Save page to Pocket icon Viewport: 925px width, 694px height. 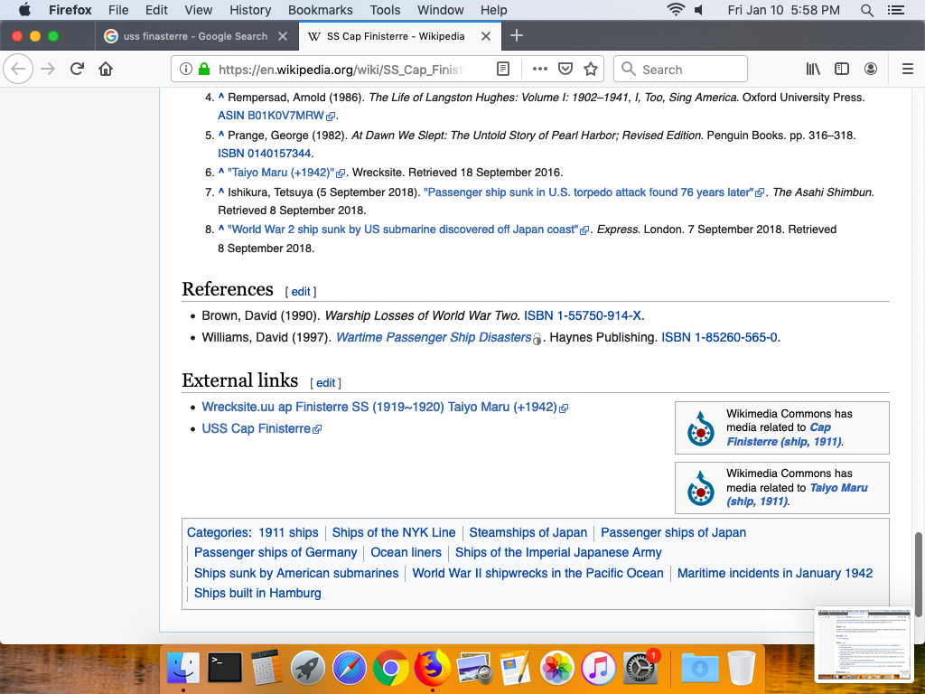click(x=565, y=70)
